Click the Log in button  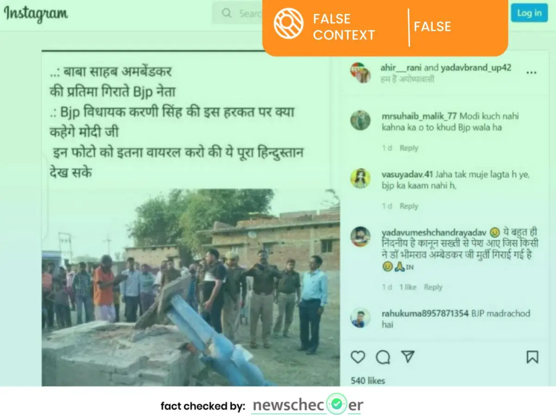tap(529, 13)
